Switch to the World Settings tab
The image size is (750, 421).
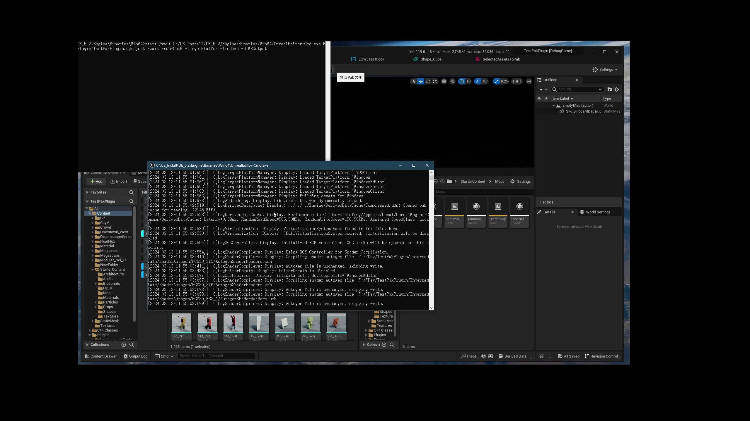[598, 212]
